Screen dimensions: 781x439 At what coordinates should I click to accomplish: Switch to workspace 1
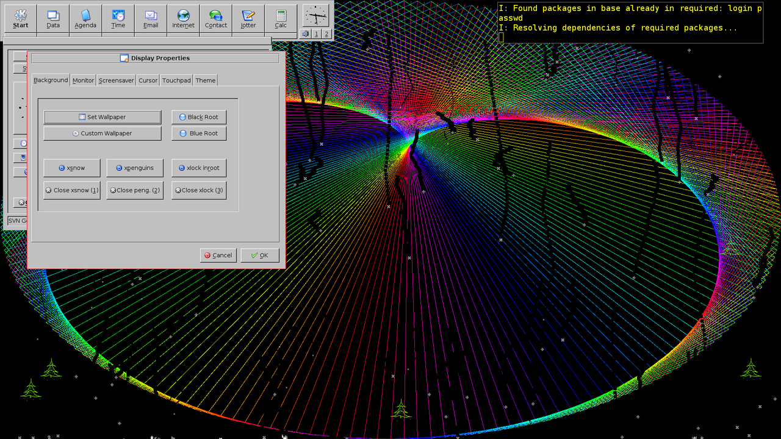pos(315,34)
